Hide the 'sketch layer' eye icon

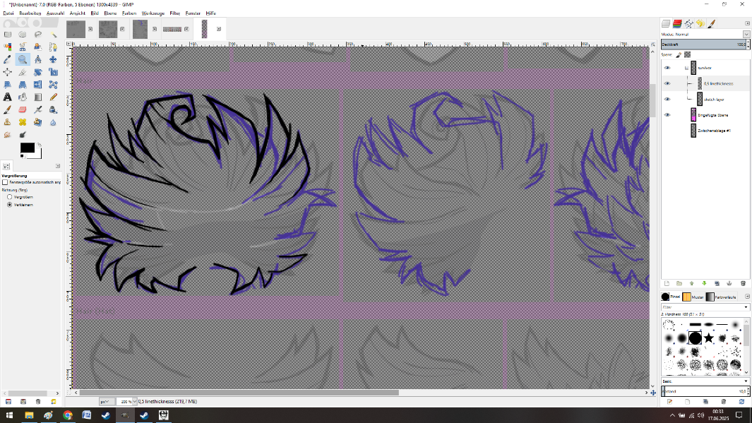pos(667,99)
